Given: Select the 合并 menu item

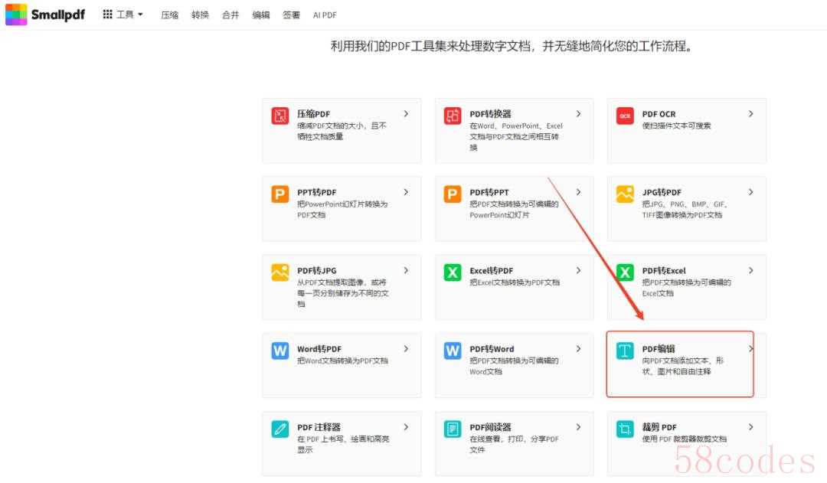Looking at the screenshot, I should (x=230, y=15).
